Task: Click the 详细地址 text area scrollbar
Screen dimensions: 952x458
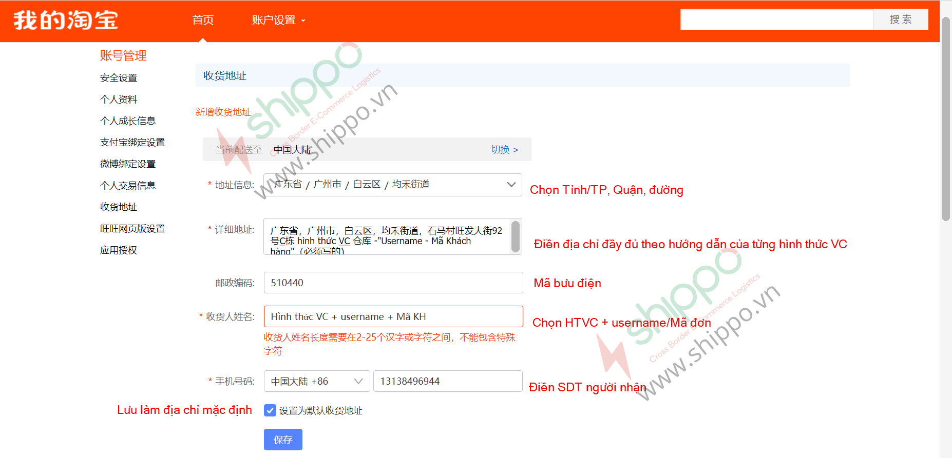Action: coord(516,236)
